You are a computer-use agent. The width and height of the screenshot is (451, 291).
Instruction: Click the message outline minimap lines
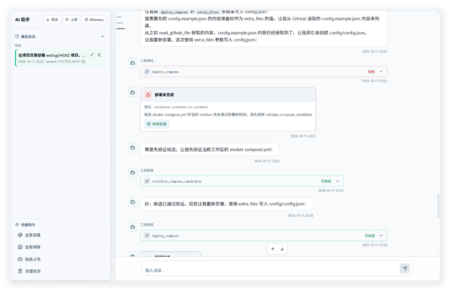(120, 23)
